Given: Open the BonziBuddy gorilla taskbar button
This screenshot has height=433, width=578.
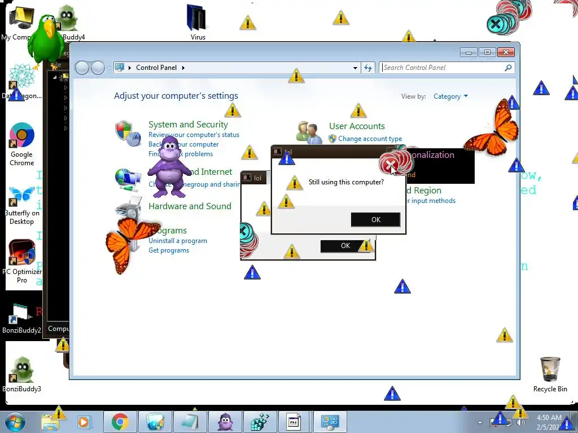Looking at the screenshot, I should tap(225, 422).
